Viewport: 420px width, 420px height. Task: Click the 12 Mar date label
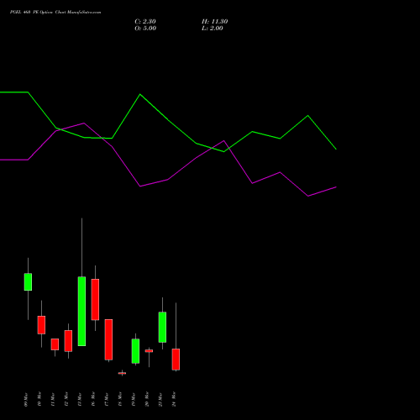pyautogui.click(x=66, y=399)
